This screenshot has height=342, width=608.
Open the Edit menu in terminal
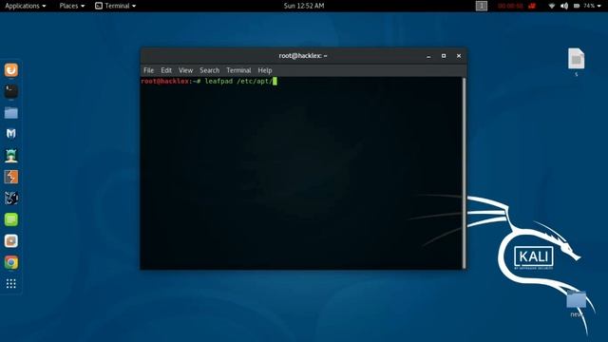pyautogui.click(x=166, y=70)
